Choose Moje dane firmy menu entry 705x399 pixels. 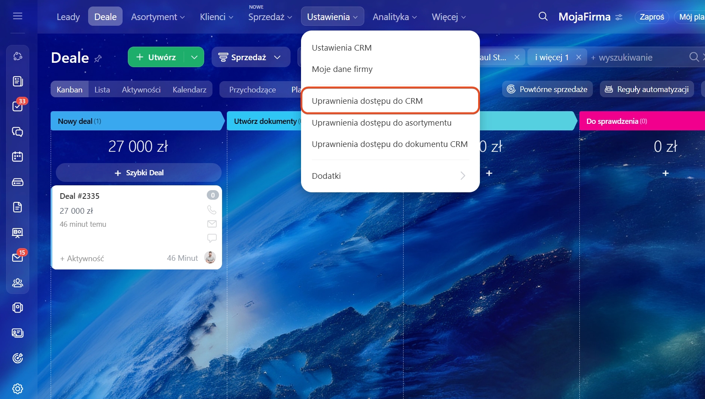[342, 69]
